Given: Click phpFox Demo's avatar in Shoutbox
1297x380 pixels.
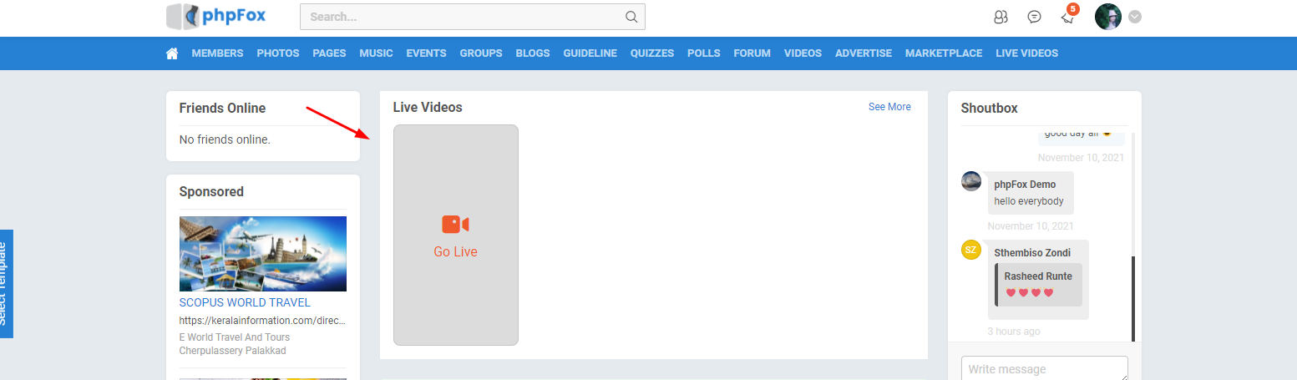Looking at the screenshot, I should click(x=971, y=181).
